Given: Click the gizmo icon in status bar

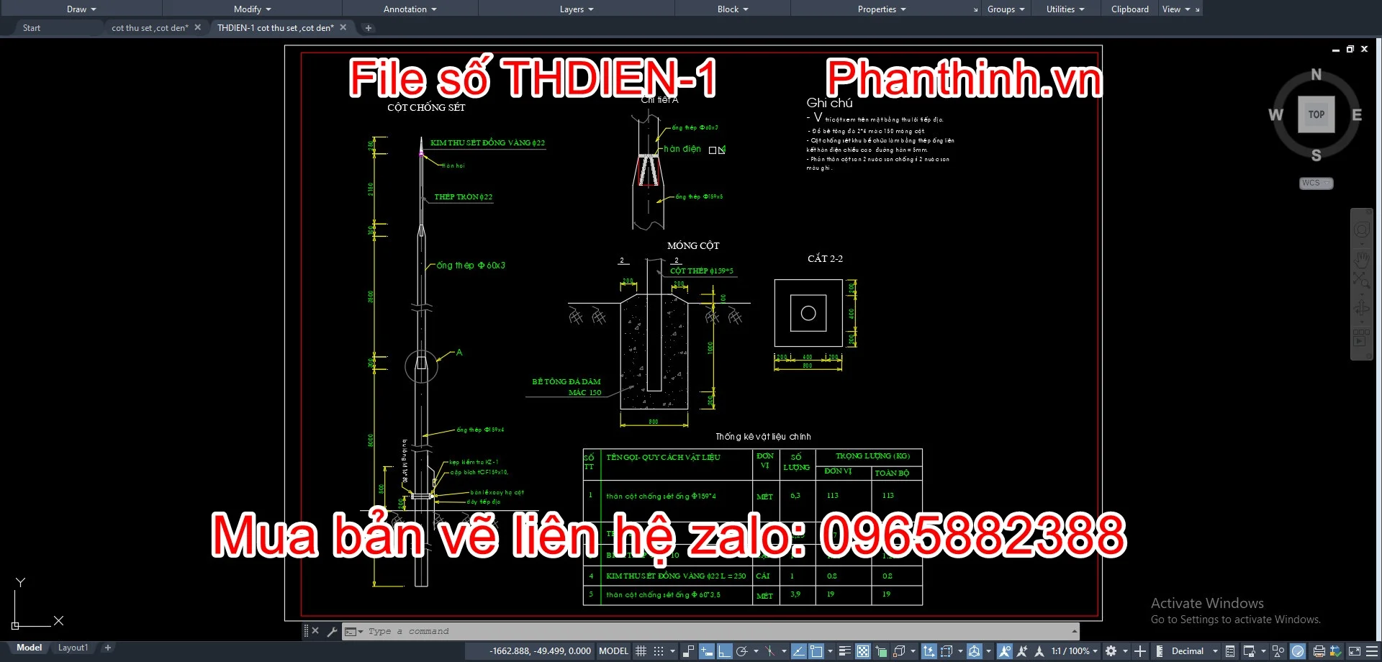Looking at the screenshot, I should 975,651.
